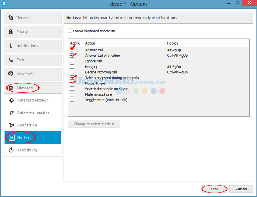The width and height of the screenshot is (257, 197).
Task: Check the Mute microphone checkbox
Action: point(72,94)
